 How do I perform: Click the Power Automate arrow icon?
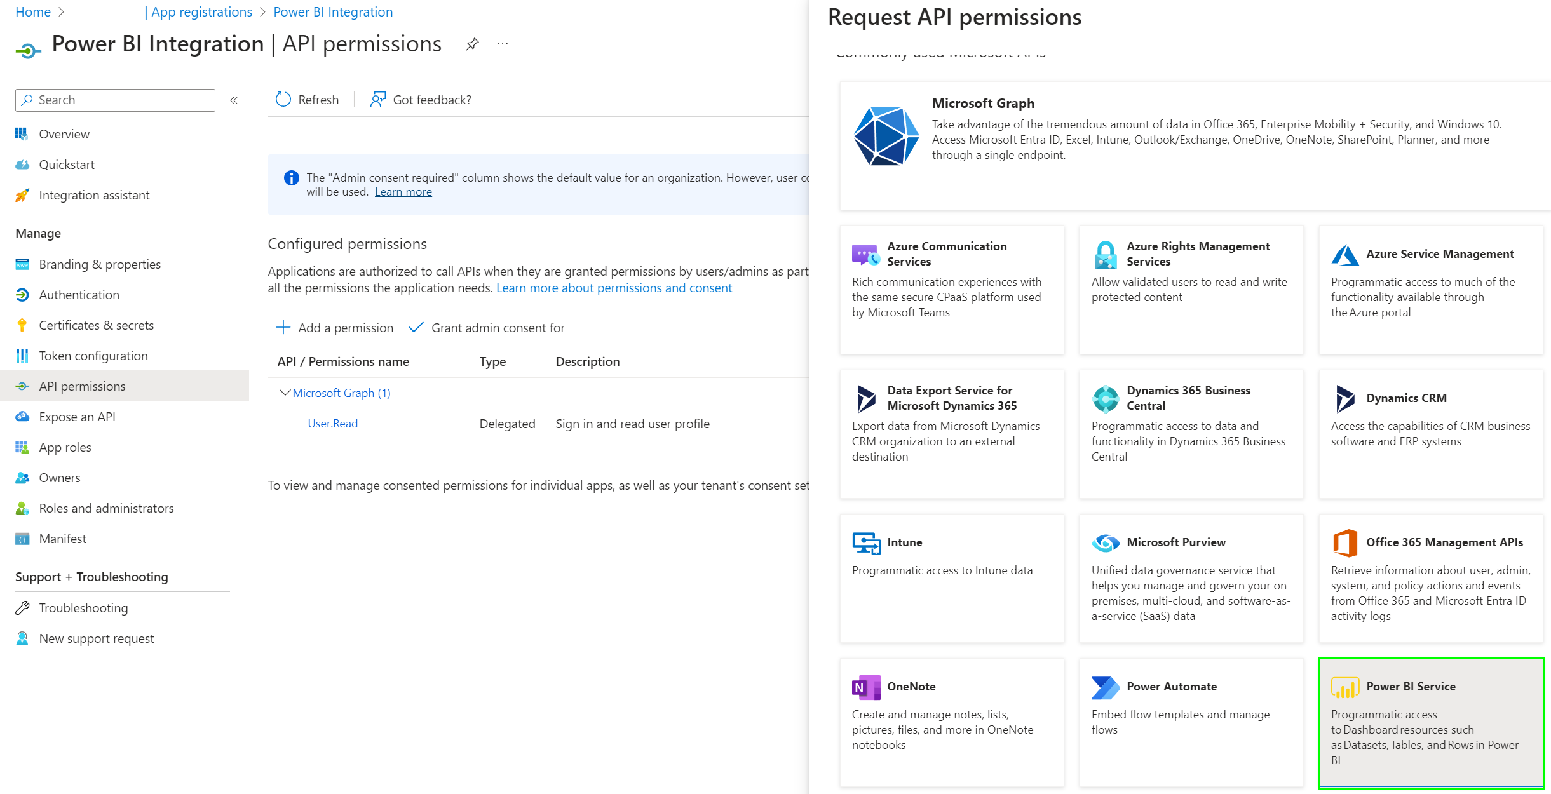point(1106,687)
